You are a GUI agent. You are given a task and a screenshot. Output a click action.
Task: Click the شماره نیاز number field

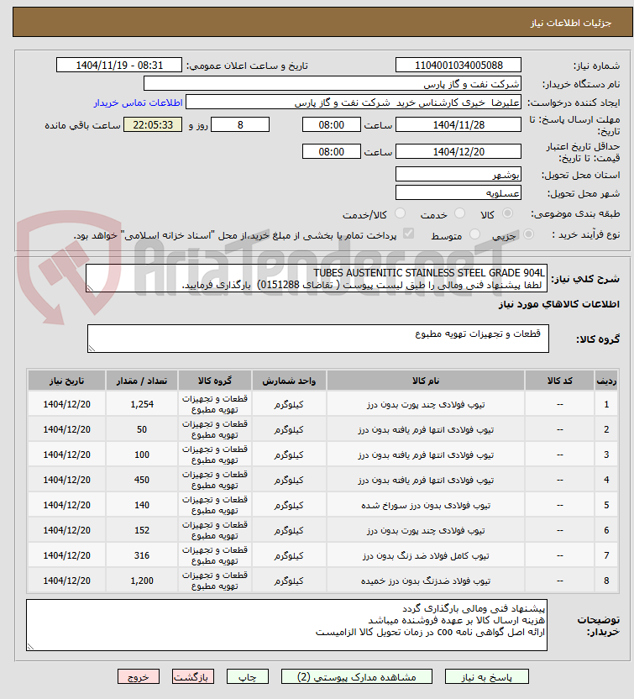458,65
